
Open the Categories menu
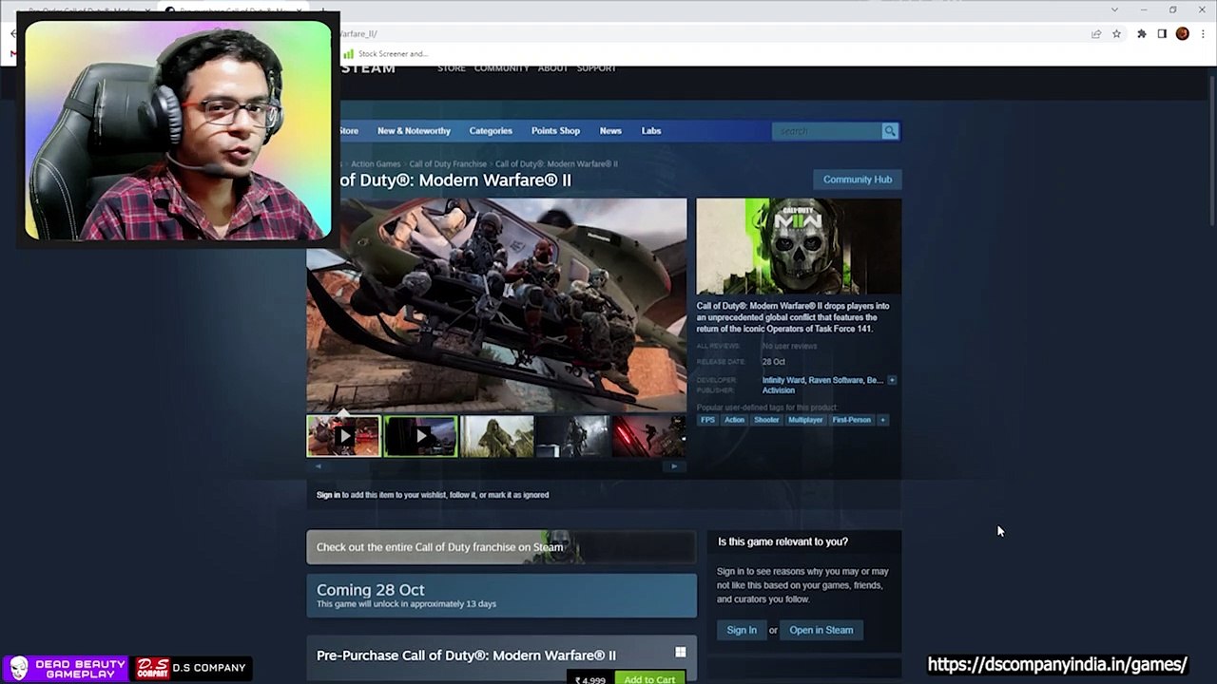(491, 131)
